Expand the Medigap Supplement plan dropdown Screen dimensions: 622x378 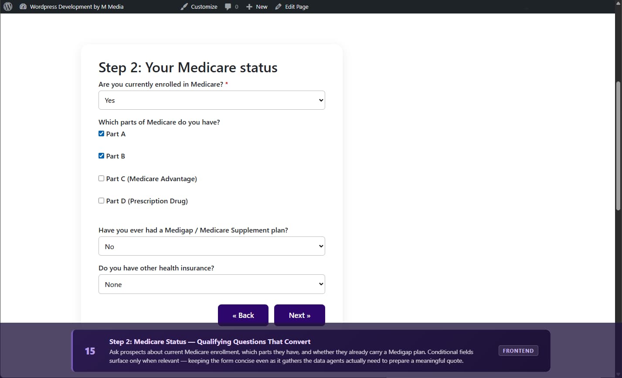pos(212,246)
